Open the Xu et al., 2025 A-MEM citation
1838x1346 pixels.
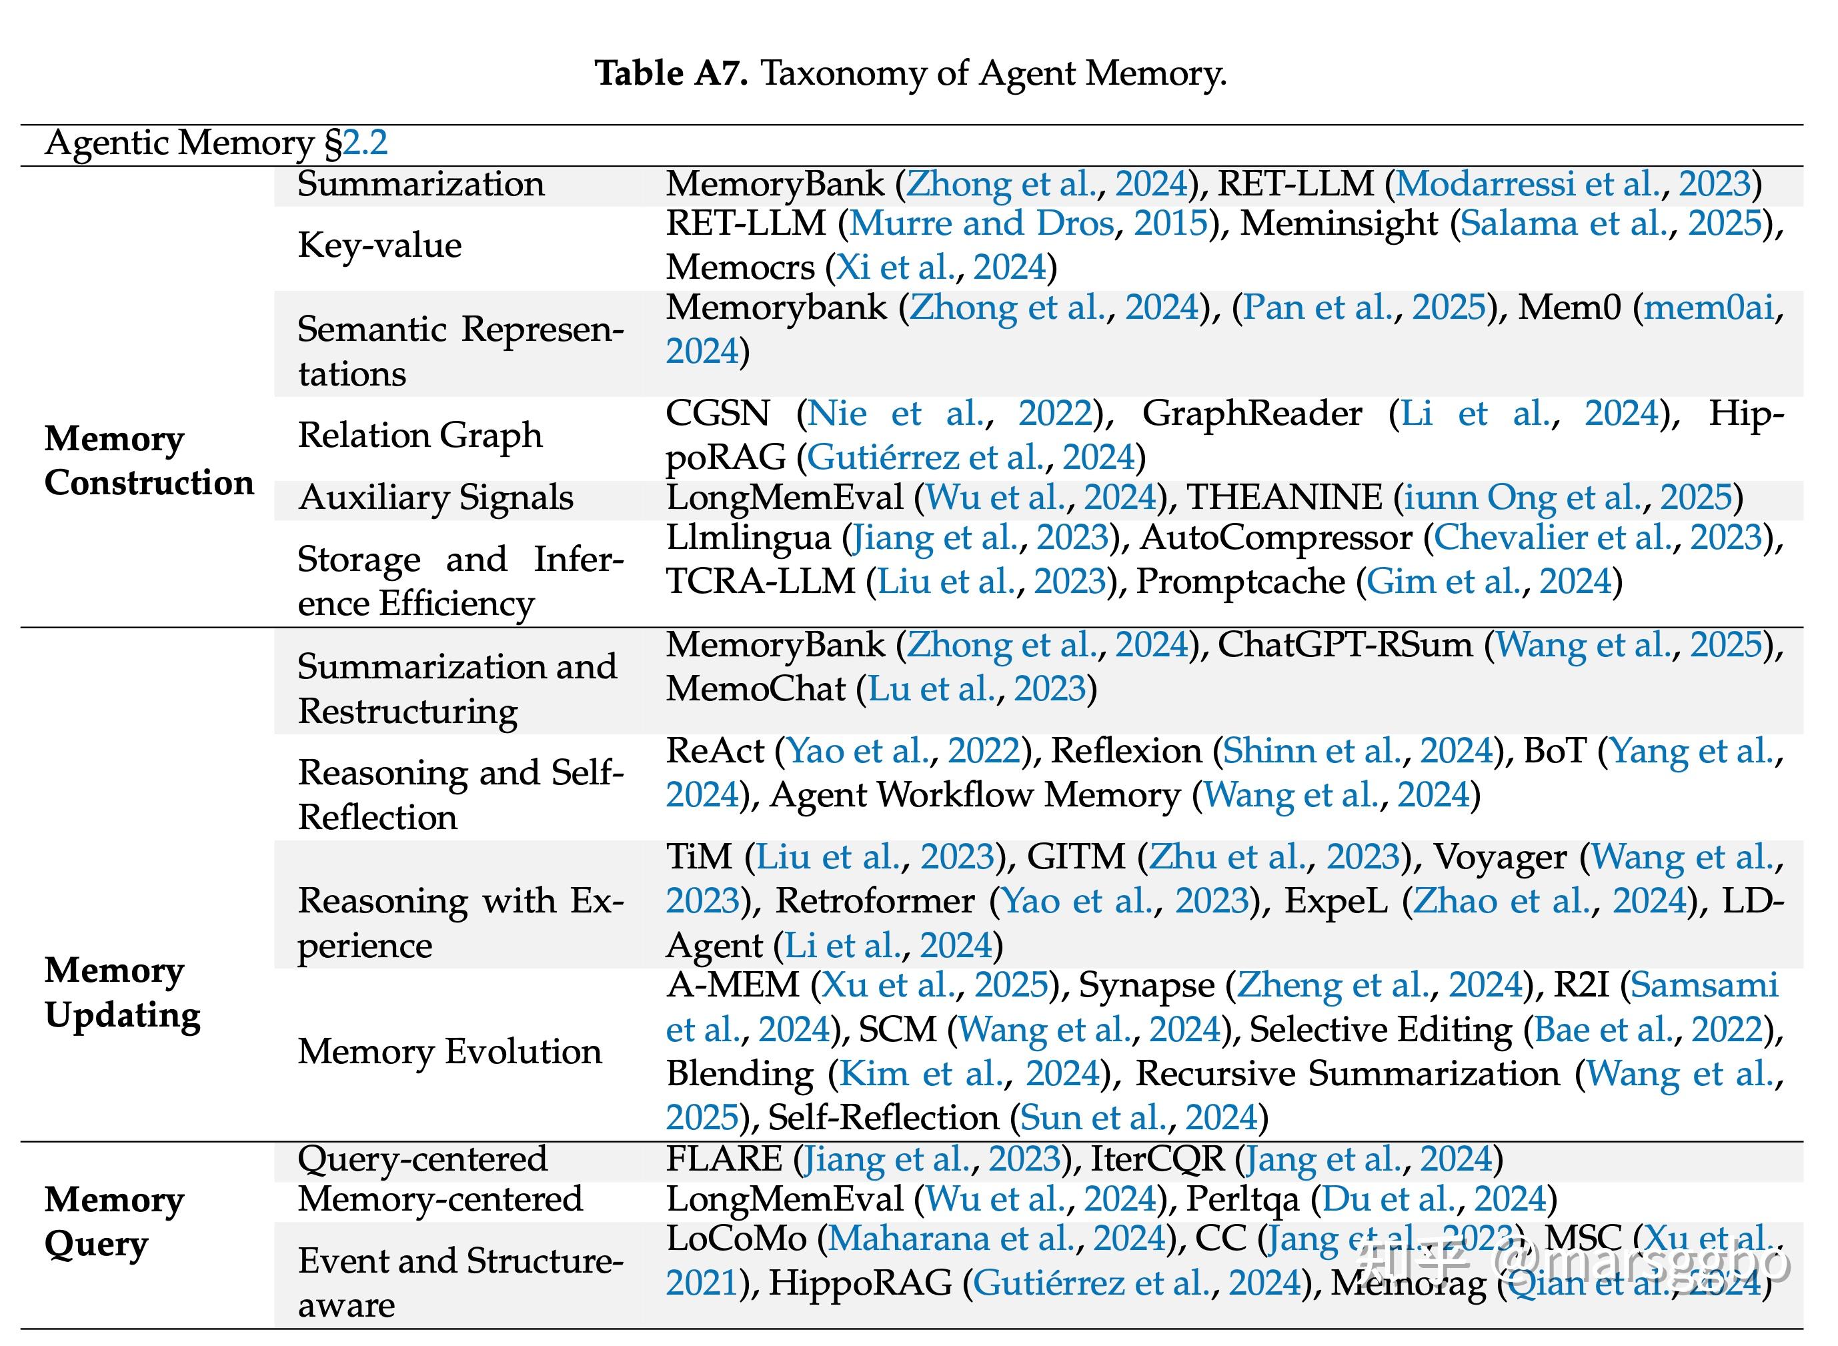pyautogui.click(x=934, y=985)
